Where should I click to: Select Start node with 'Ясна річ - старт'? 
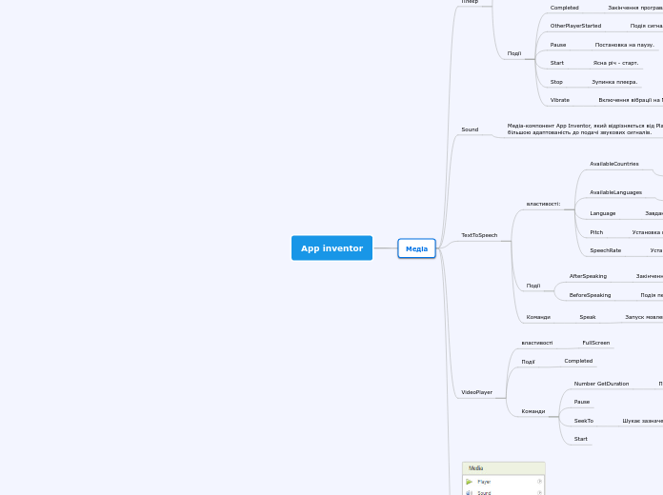557,63
